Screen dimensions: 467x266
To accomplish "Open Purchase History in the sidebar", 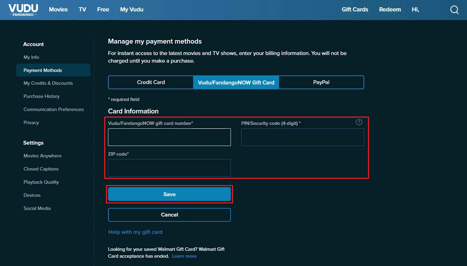I will pyautogui.click(x=42, y=97).
